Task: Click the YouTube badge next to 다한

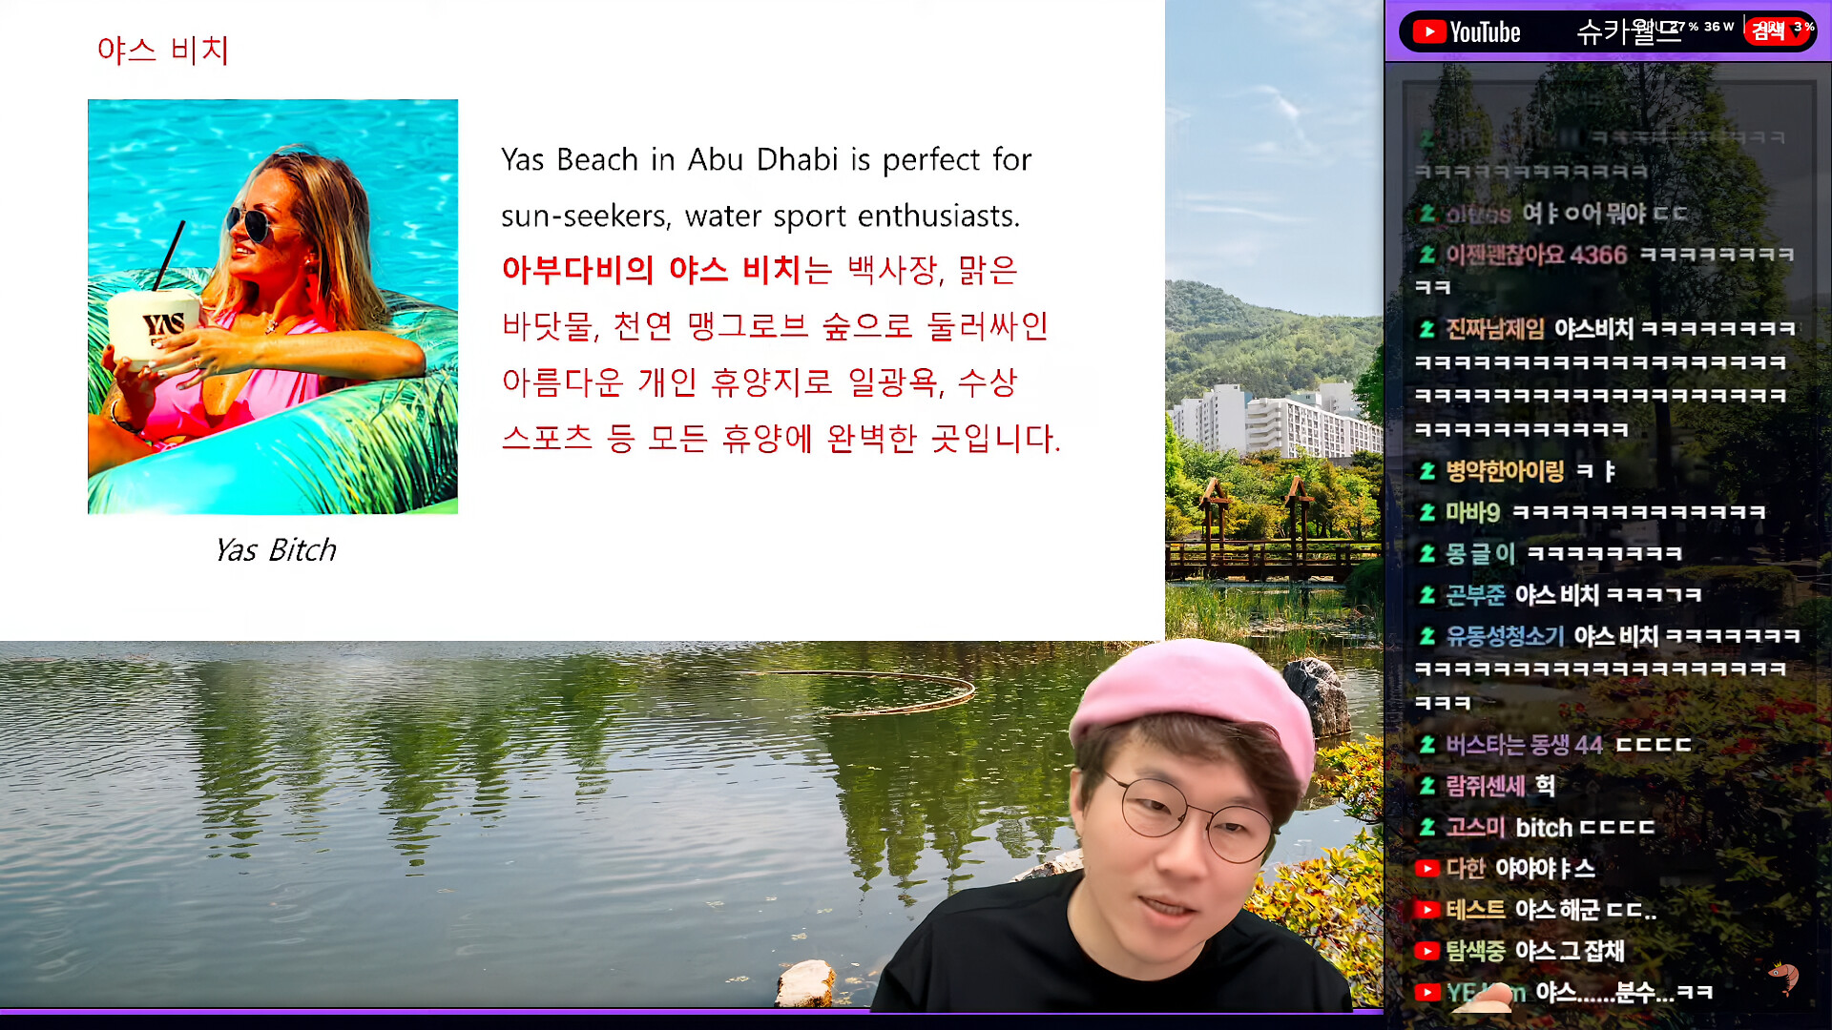Action: click(1426, 869)
